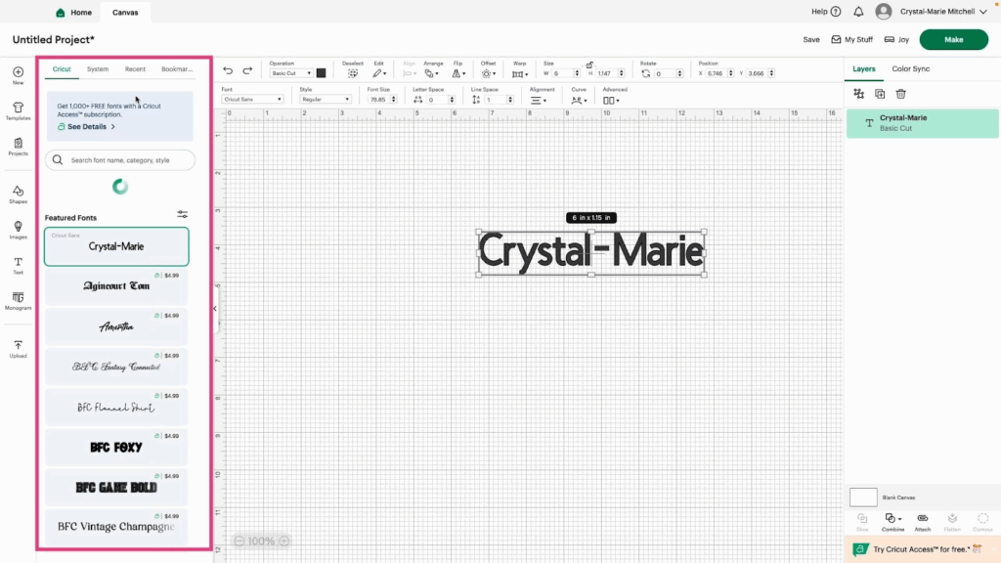The image size is (1001, 563).
Task: Open the Projects panel
Action: point(18,147)
